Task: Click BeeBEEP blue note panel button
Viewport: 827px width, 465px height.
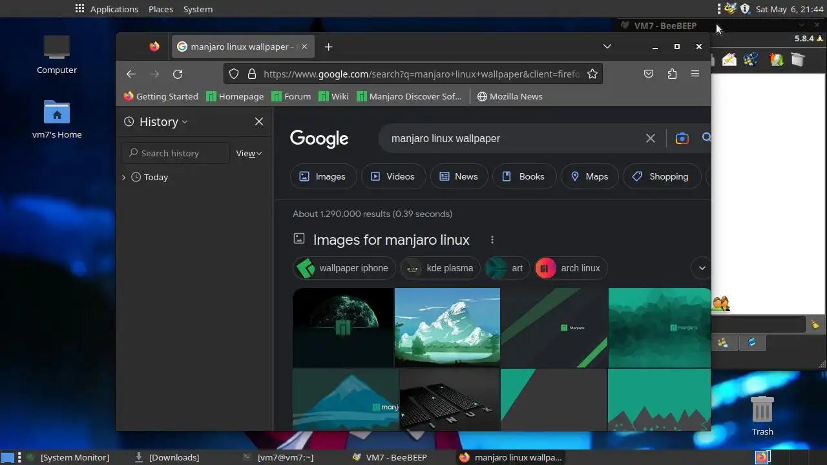Action: click(752, 343)
